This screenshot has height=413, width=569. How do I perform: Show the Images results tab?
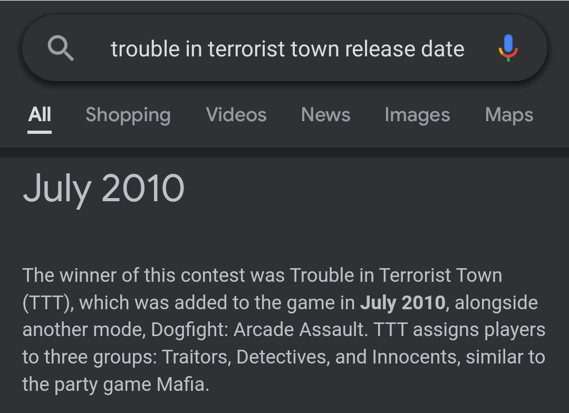click(417, 114)
